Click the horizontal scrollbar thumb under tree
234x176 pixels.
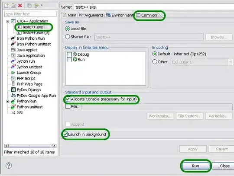tap(30, 146)
